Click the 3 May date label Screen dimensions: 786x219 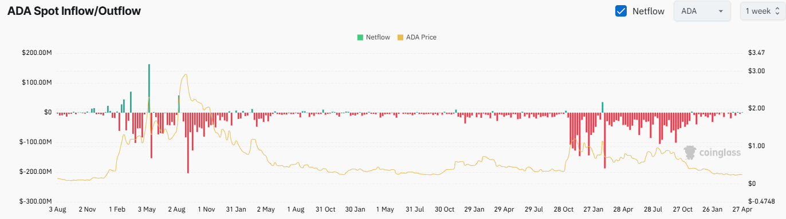147,210
